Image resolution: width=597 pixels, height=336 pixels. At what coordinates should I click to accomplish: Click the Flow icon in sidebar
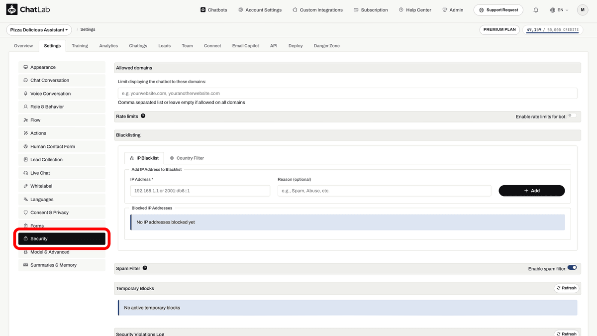click(25, 120)
